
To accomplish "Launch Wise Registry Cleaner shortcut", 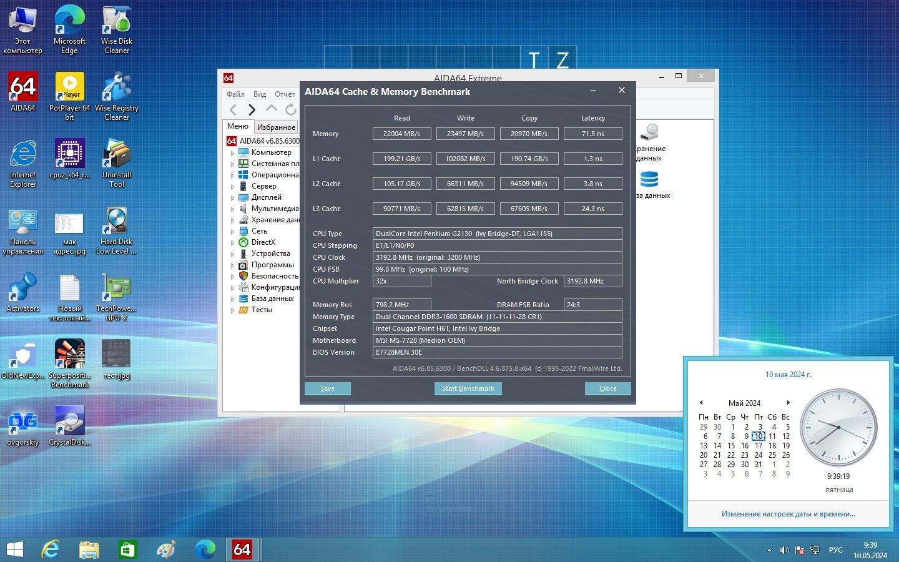I will (x=117, y=96).
